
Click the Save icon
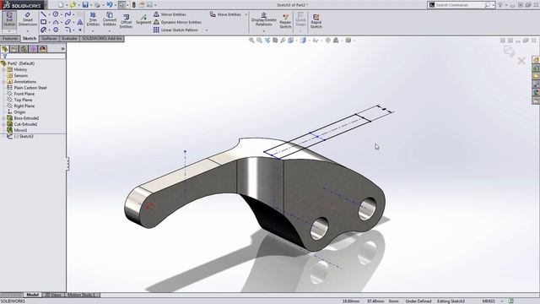point(85,5)
